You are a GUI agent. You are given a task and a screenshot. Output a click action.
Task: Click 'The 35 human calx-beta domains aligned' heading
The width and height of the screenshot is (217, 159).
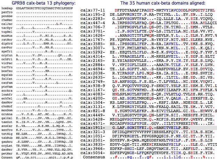(x=146, y=3)
